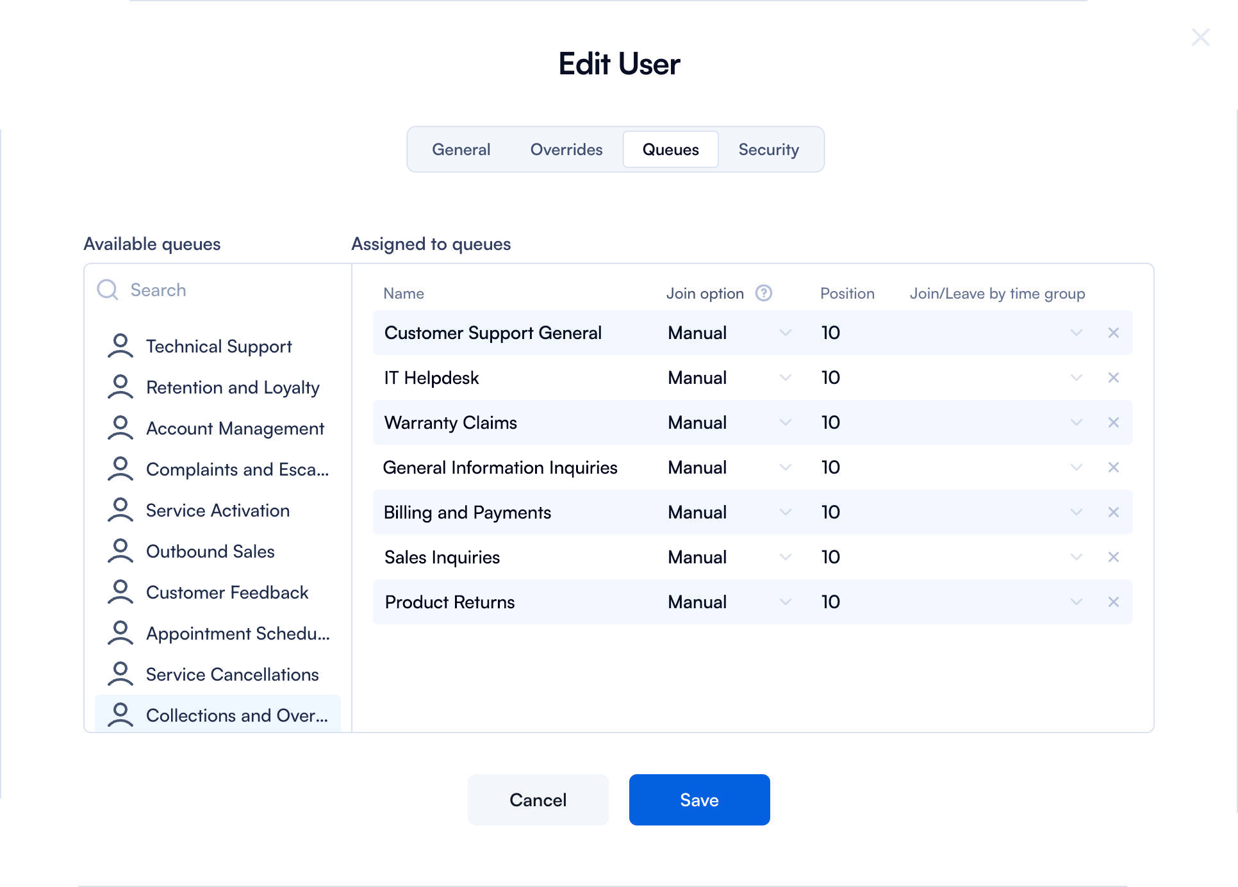
Task: Select Outbound Sales in available queues
Action: point(210,551)
